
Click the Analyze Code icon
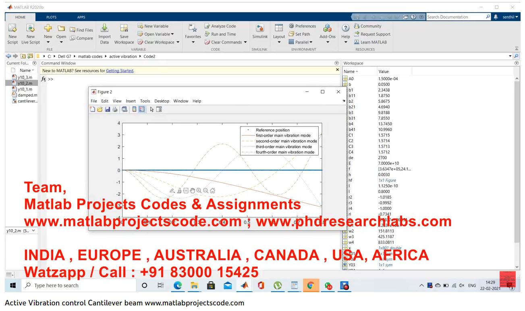tap(207, 26)
